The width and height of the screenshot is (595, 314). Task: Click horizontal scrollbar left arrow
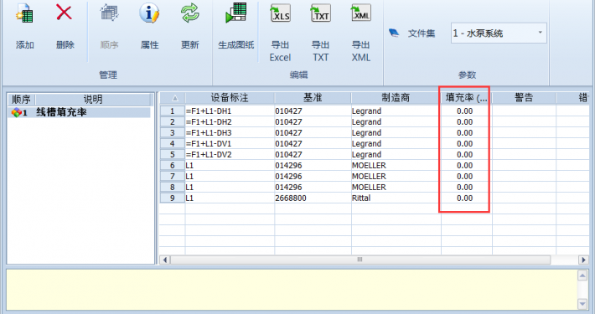(x=165, y=260)
